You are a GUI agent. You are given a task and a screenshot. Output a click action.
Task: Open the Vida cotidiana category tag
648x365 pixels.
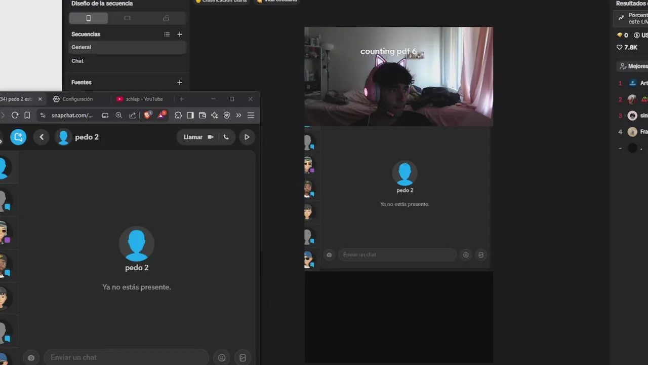pyautogui.click(x=276, y=1)
